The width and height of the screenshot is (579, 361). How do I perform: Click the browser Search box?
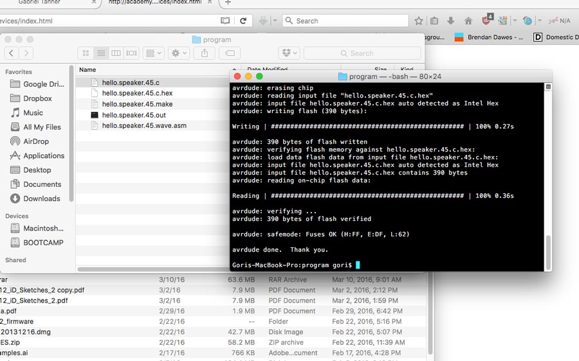pos(345,21)
